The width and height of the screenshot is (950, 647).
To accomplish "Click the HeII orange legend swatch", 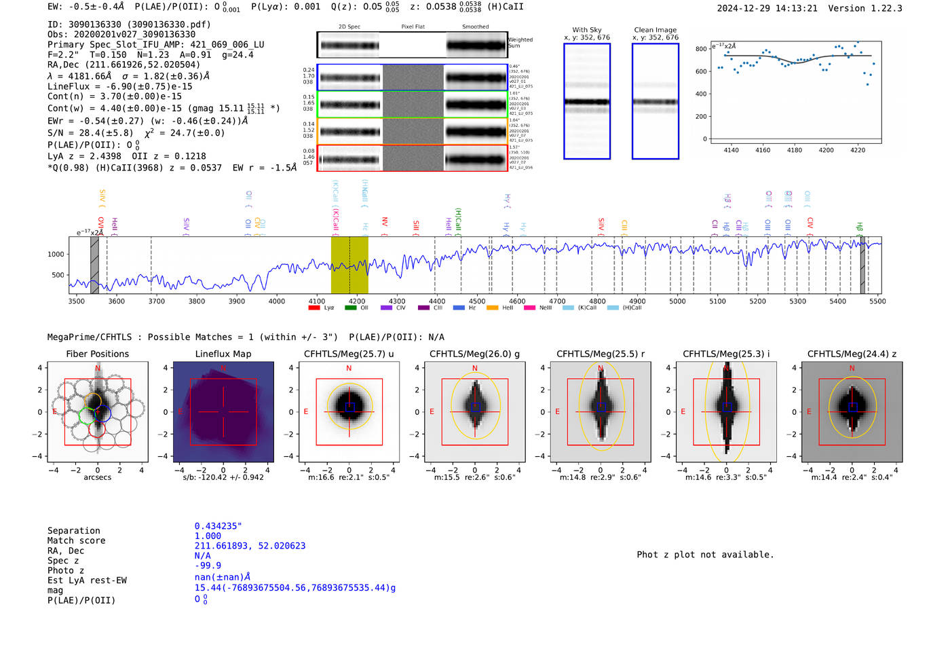I will 493,308.
